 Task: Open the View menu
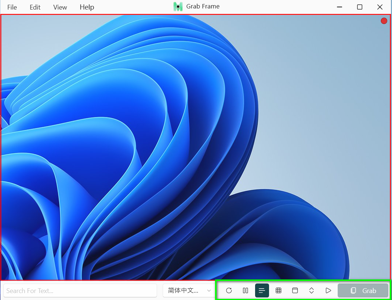coord(60,7)
